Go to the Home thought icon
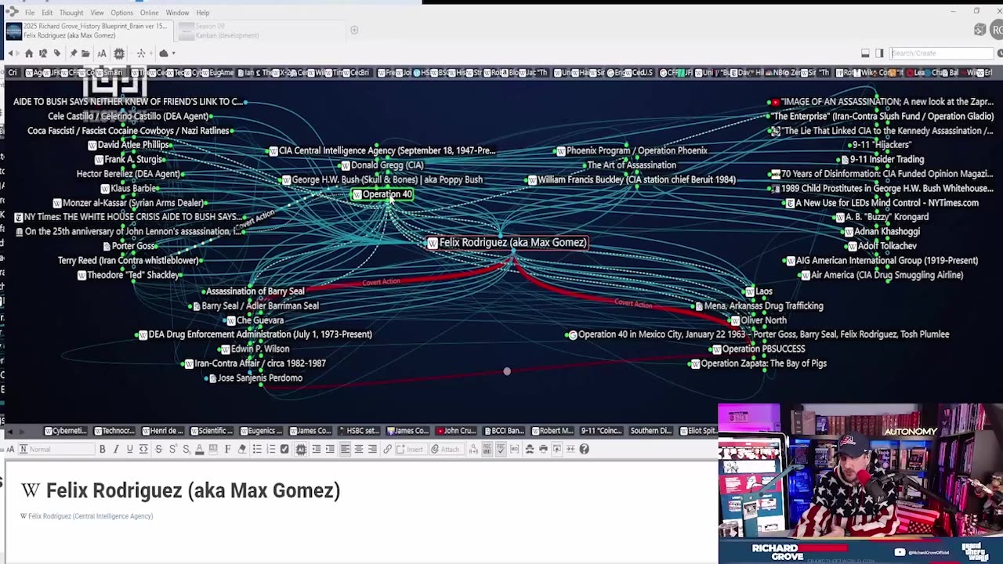Image resolution: width=1003 pixels, height=564 pixels. click(29, 53)
